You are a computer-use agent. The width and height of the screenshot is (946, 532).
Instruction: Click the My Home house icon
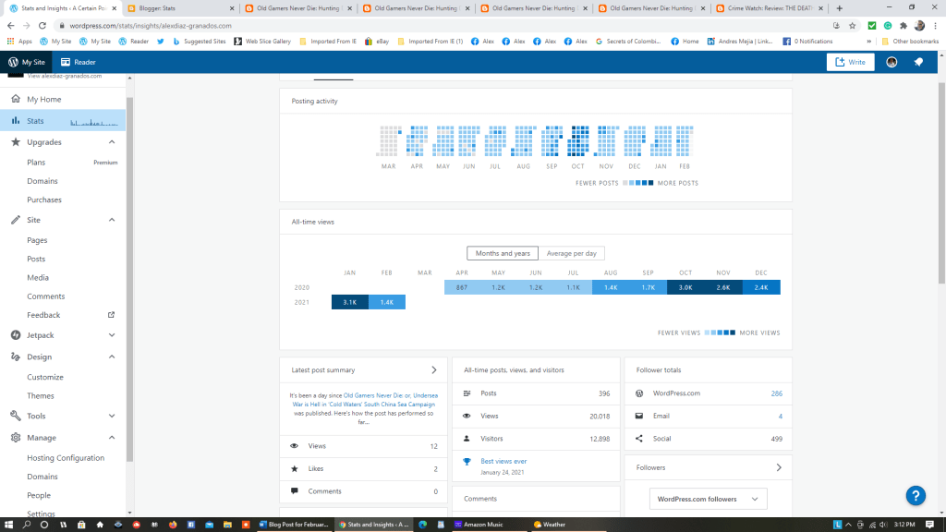point(16,100)
